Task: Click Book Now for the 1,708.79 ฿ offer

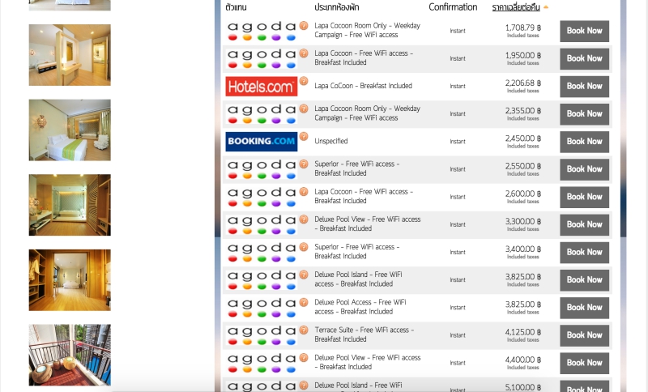Action: pos(584,31)
